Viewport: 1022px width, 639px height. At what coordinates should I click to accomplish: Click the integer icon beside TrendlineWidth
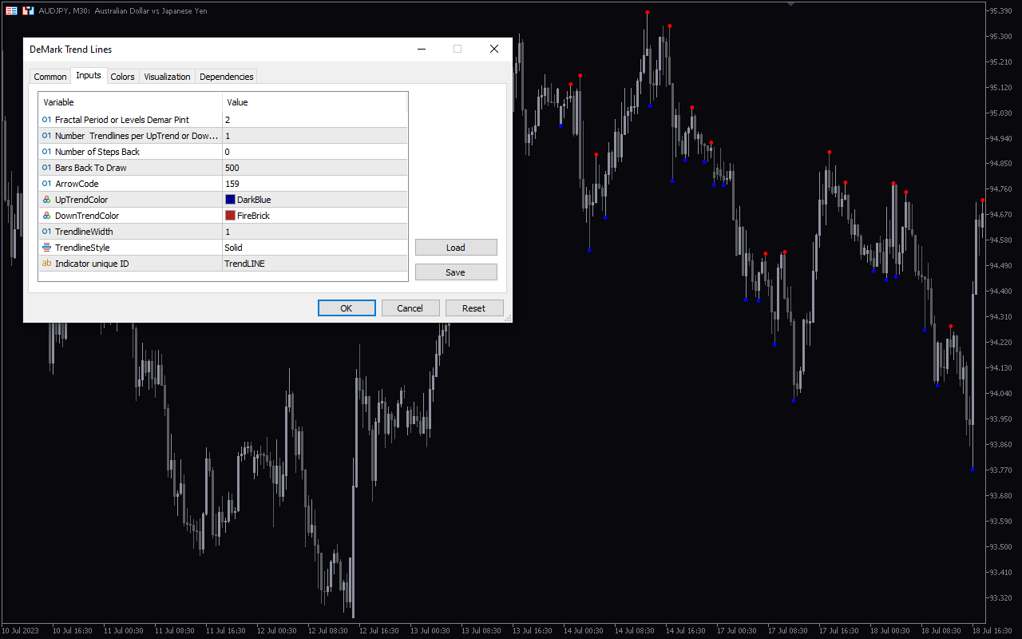(46, 232)
